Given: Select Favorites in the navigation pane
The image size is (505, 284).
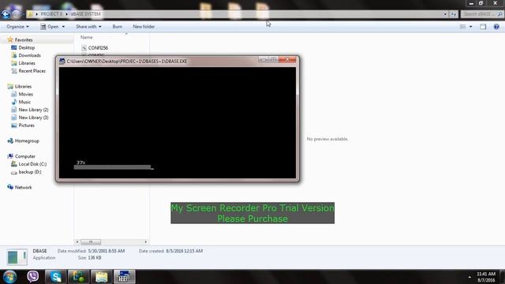Looking at the screenshot, I should 24,40.
